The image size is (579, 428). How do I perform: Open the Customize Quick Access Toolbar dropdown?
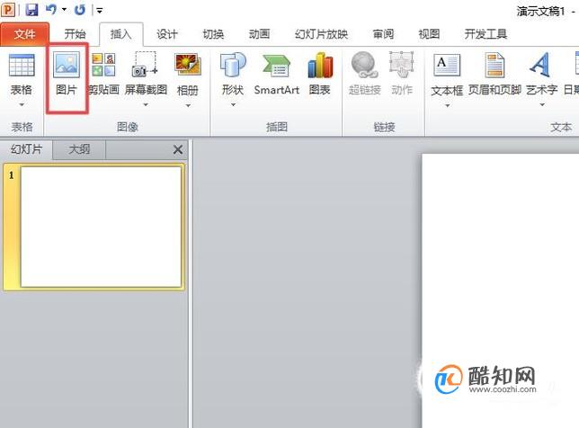99,10
